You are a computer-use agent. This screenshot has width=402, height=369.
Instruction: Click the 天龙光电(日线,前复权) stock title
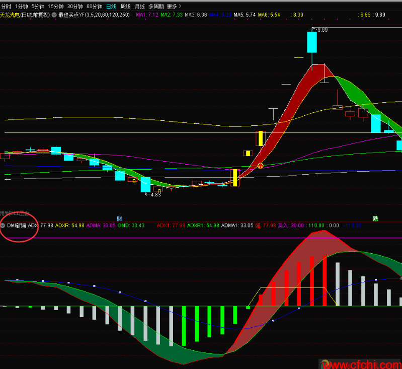(x=25, y=15)
